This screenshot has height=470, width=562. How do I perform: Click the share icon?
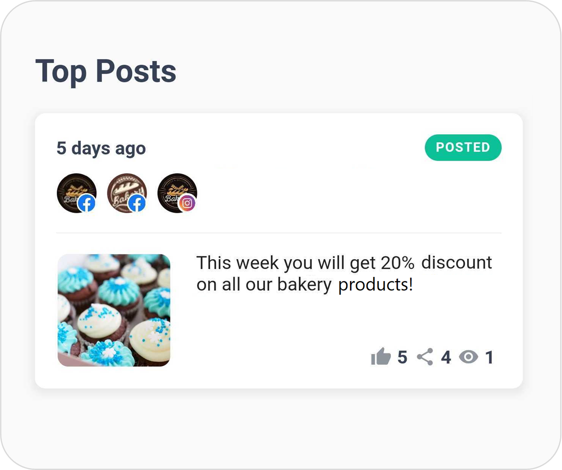click(x=425, y=357)
